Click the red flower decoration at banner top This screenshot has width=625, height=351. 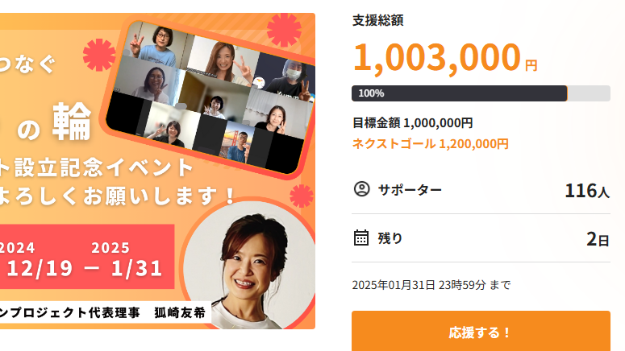tap(284, 30)
